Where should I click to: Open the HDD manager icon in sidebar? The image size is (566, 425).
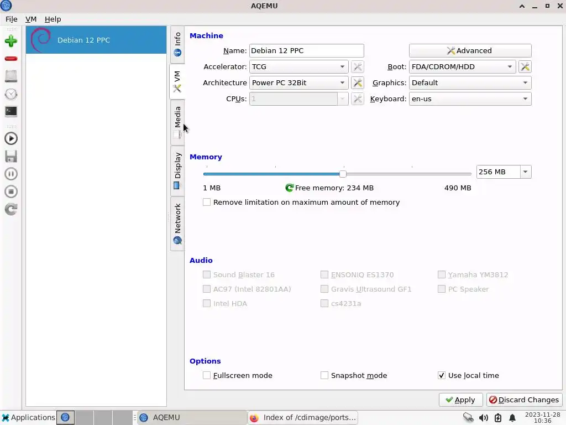tap(11, 76)
